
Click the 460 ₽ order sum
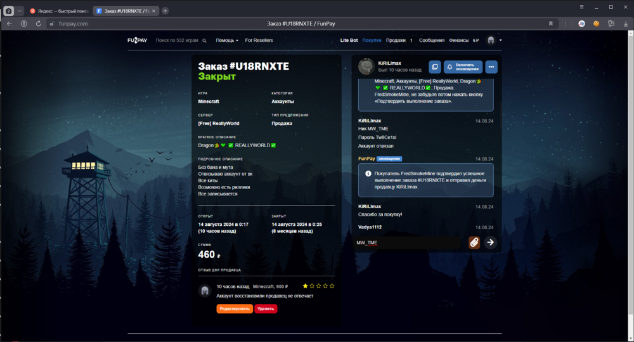[x=209, y=254]
